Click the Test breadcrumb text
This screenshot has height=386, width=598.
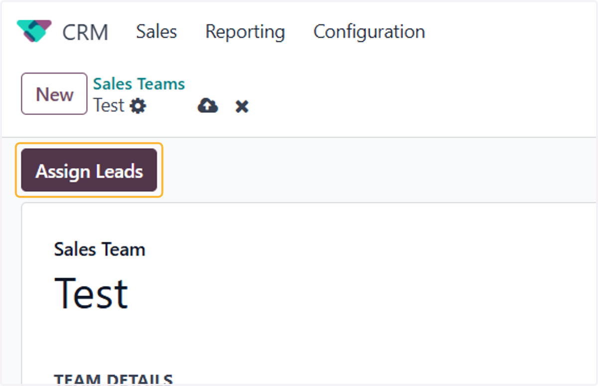[109, 105]
